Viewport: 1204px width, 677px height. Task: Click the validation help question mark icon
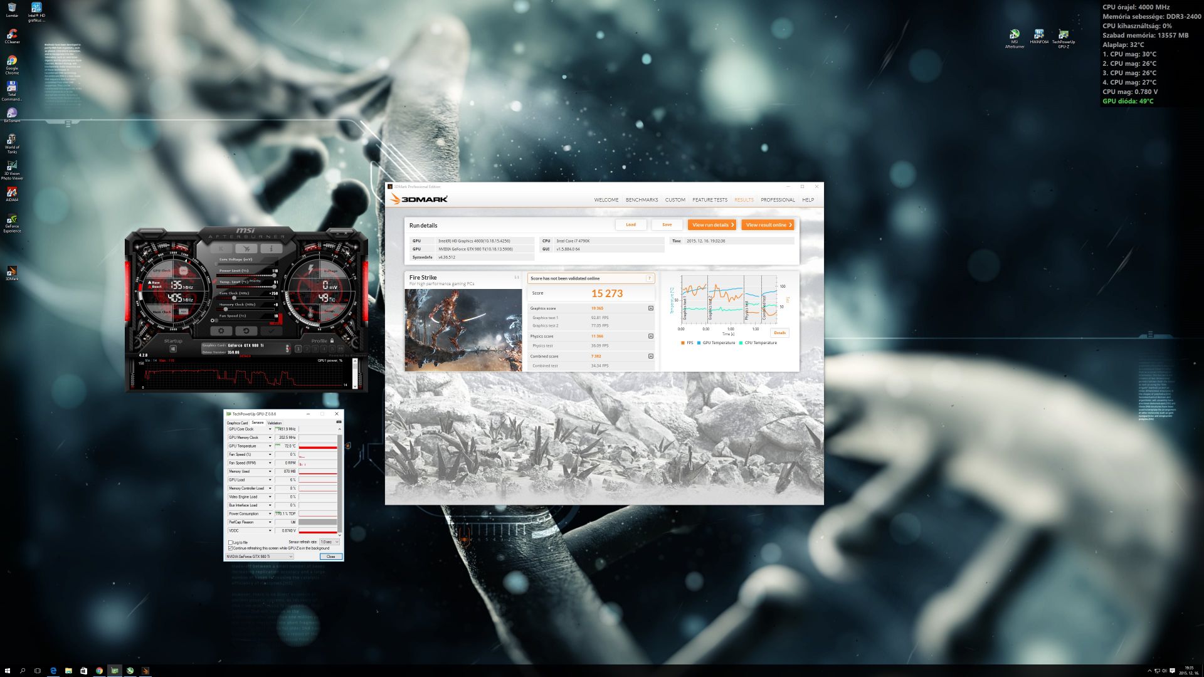pyautogui.click(x=649, y=278)
